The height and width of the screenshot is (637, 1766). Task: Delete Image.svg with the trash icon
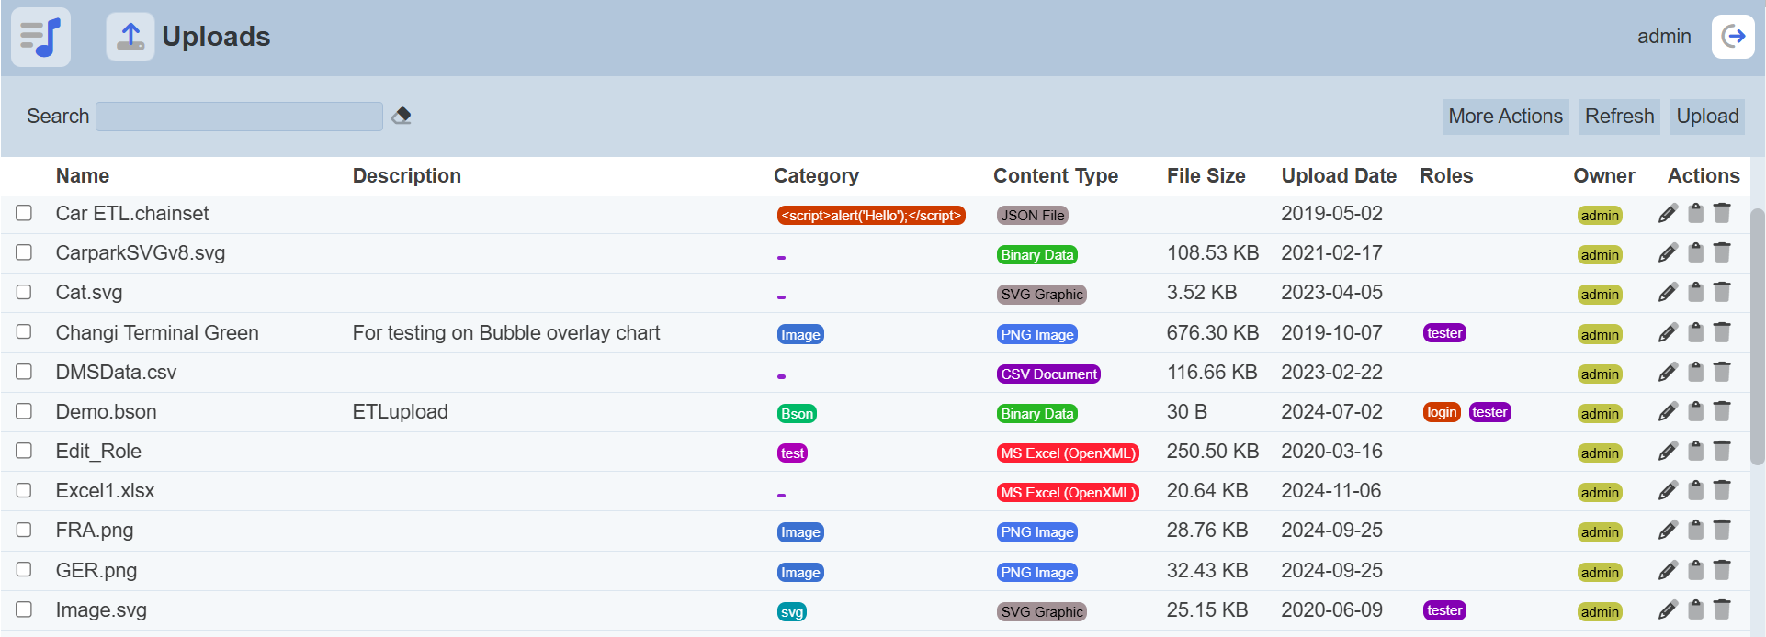pyautogui.click(x=1722, y=609)
